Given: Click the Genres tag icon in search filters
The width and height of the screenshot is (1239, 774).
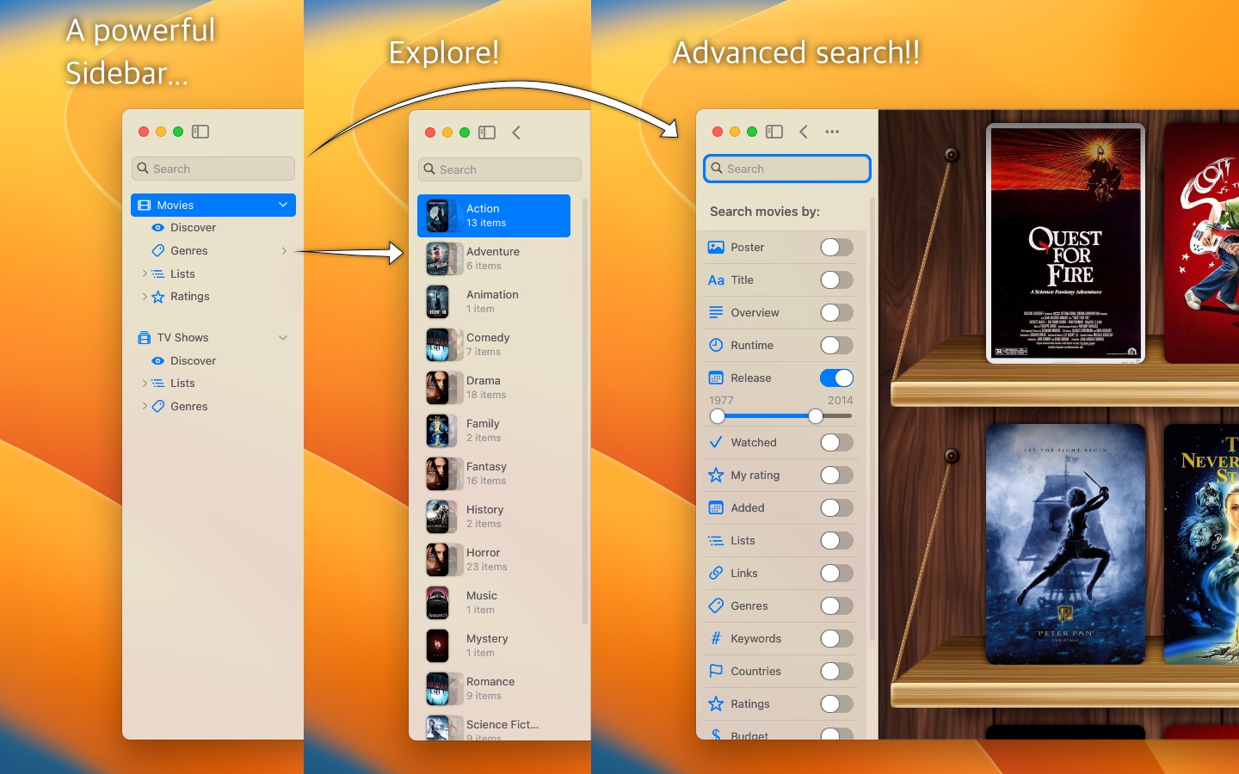Looking at the screenshot, I should [x=716, y=606].
